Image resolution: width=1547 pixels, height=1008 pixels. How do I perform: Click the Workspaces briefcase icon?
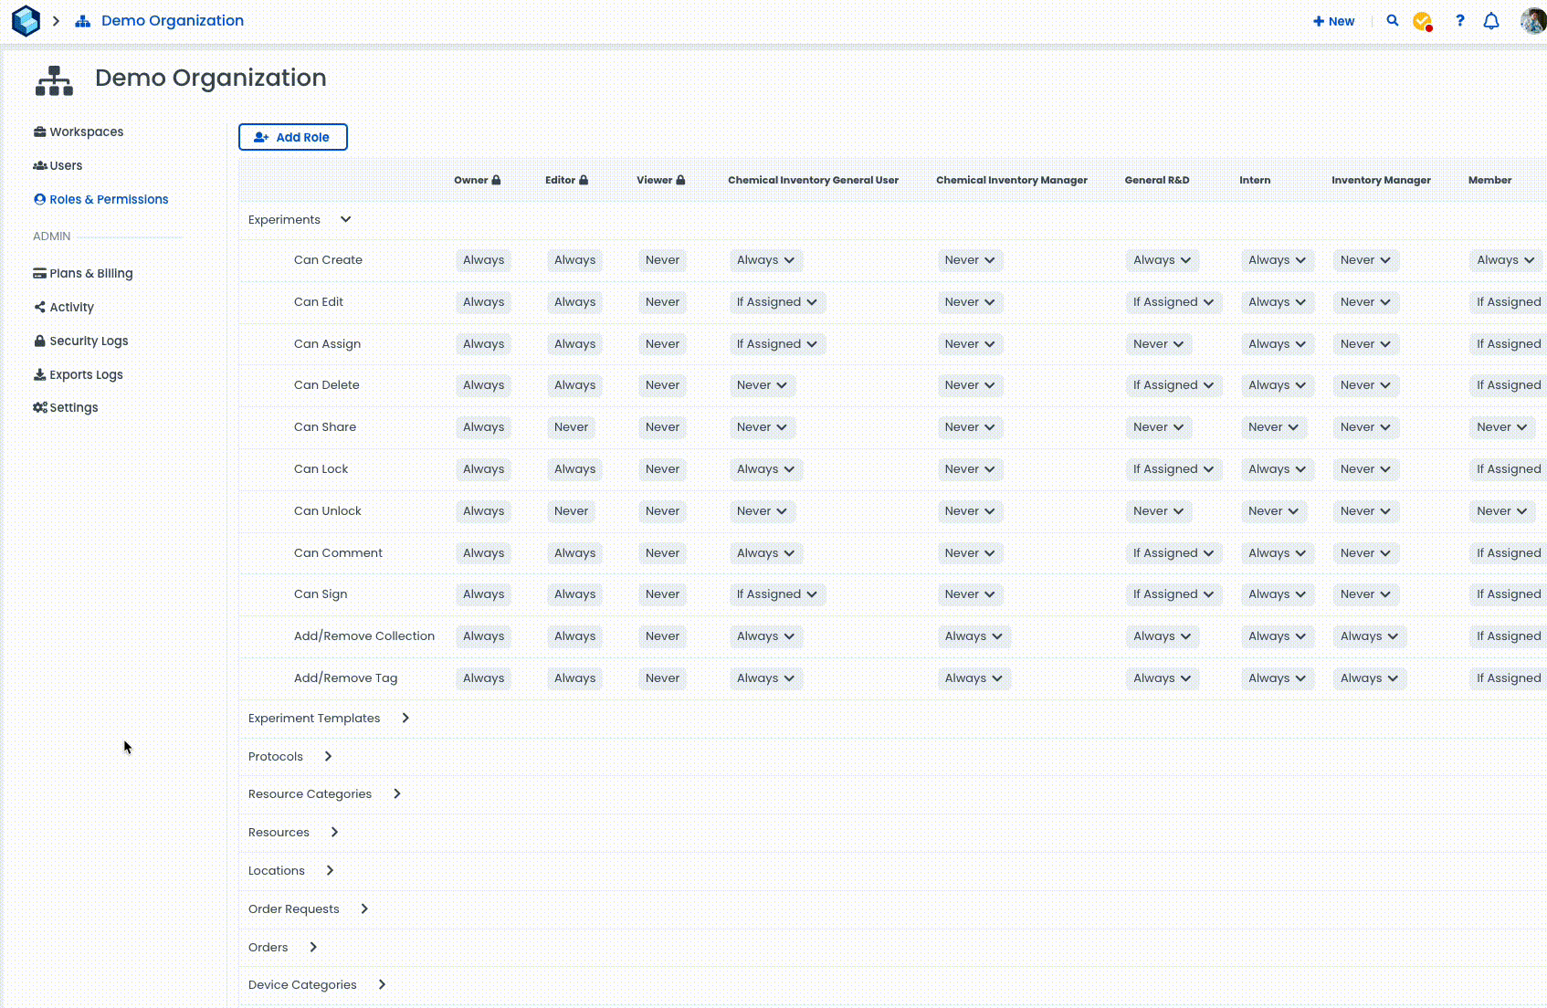point(39,131)
